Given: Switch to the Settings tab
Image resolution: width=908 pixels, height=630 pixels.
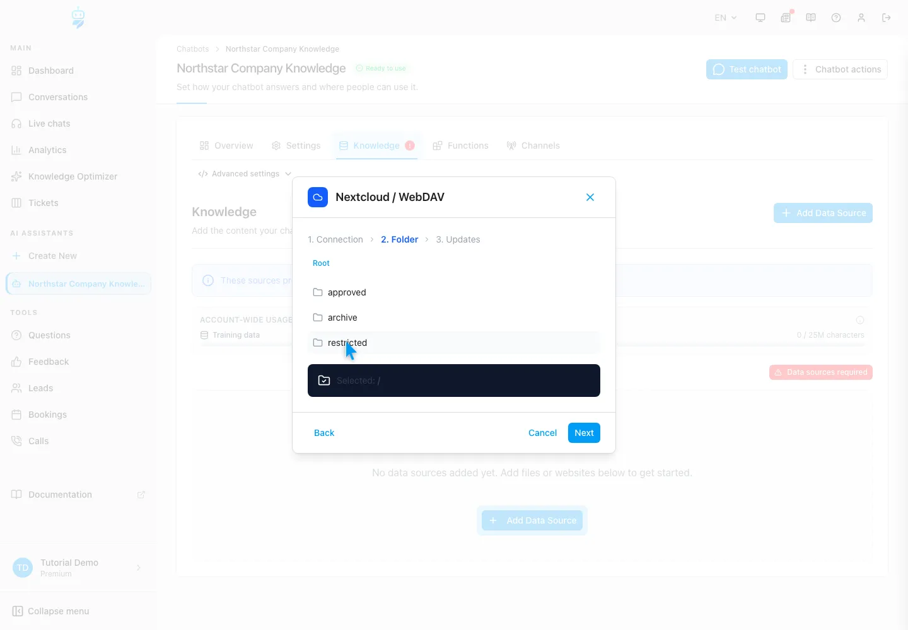Looking at the screenshot, I should [x=296, y=146].
